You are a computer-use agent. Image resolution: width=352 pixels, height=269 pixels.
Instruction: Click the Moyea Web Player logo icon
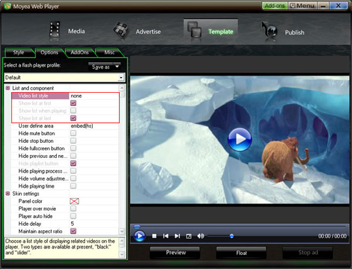7,6
